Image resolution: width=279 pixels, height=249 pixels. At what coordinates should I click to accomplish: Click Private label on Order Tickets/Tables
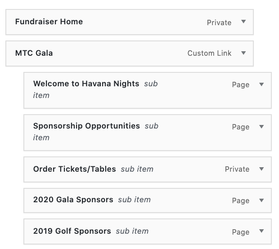click(237, 169)
